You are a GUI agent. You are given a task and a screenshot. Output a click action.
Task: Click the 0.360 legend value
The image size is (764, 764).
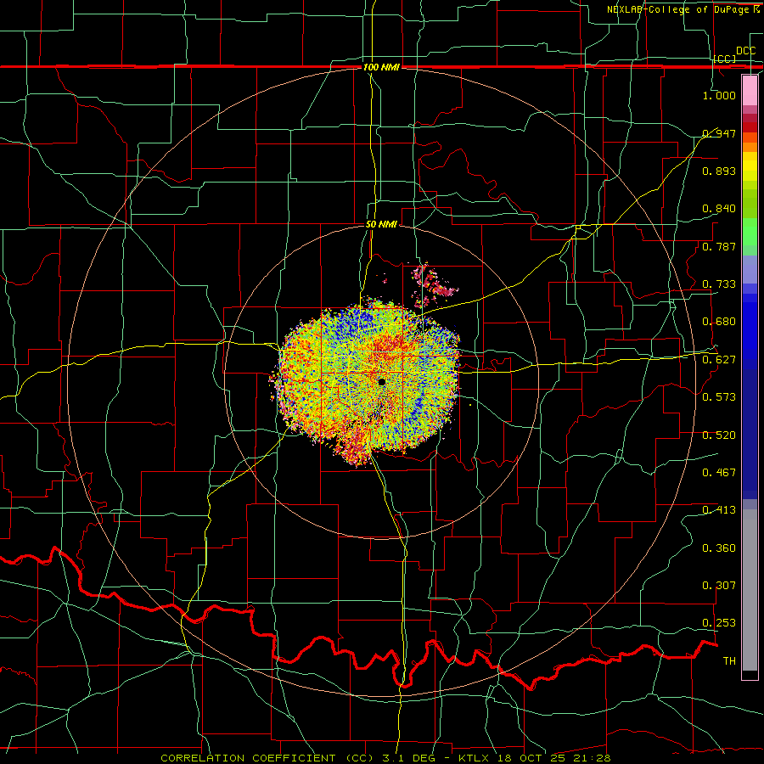click(719, 548)
